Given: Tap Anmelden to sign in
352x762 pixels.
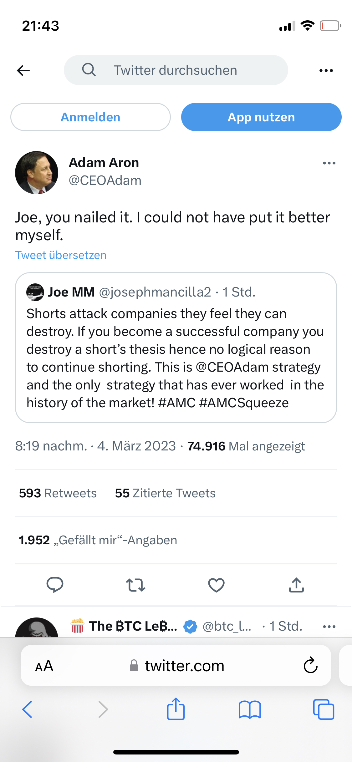Looking at the screenshot, I should 90,117.
